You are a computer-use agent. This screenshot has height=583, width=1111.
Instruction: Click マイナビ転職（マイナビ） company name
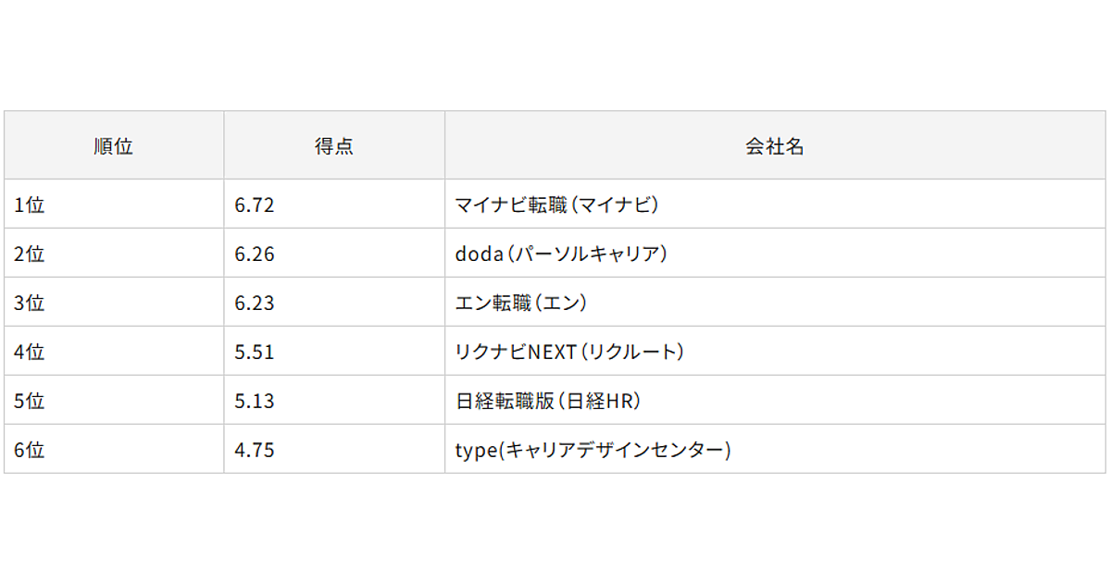tap(558, 205)
